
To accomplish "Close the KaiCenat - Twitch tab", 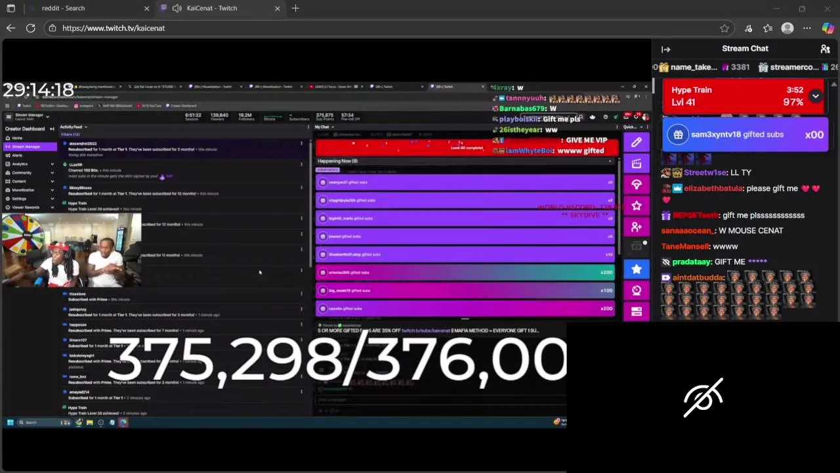I will [x=277, y=9].
